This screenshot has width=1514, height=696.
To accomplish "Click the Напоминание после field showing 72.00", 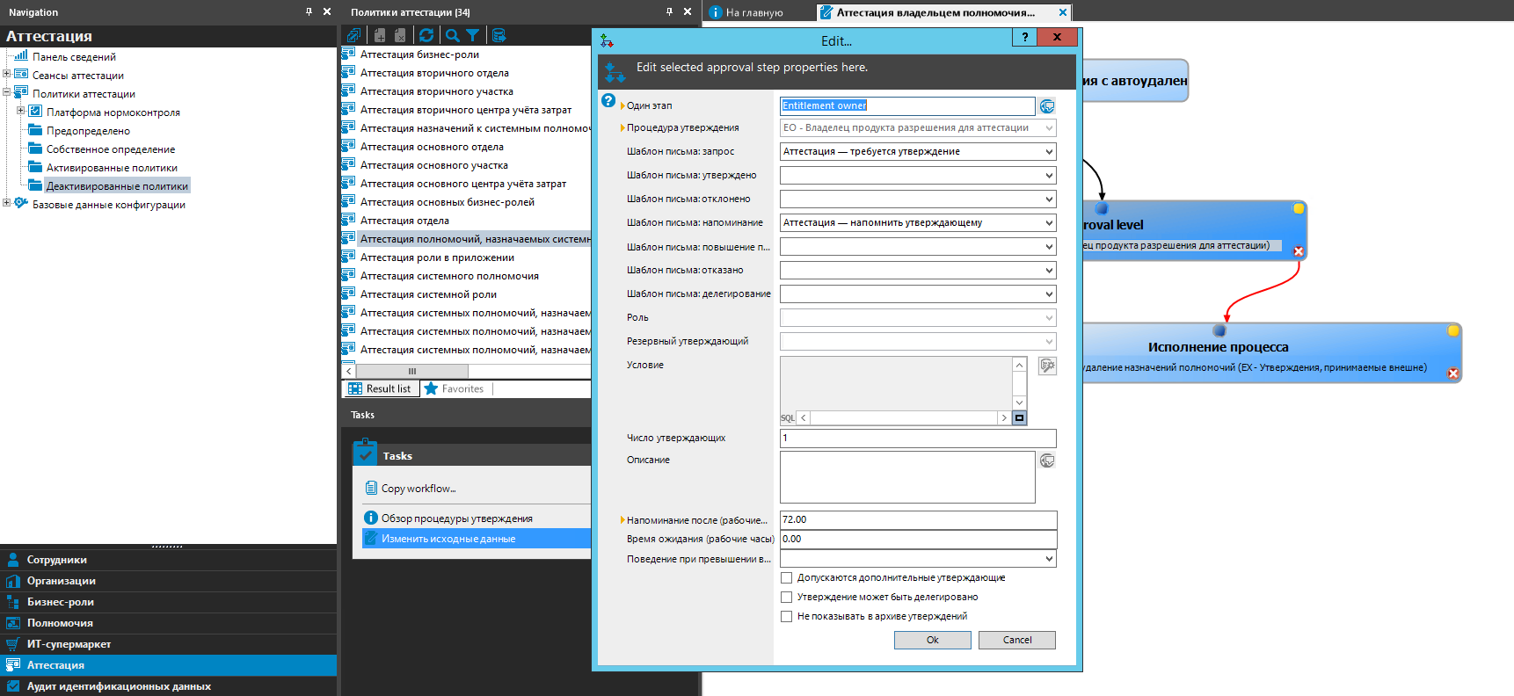I will (x=918, y=520).
